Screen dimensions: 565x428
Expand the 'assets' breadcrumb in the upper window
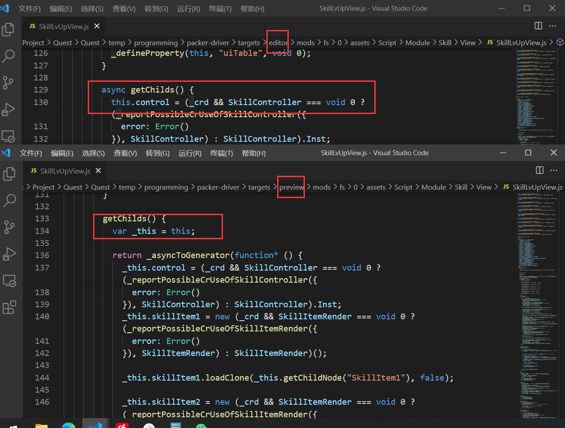pyautogui.click(x=360, y=42)
